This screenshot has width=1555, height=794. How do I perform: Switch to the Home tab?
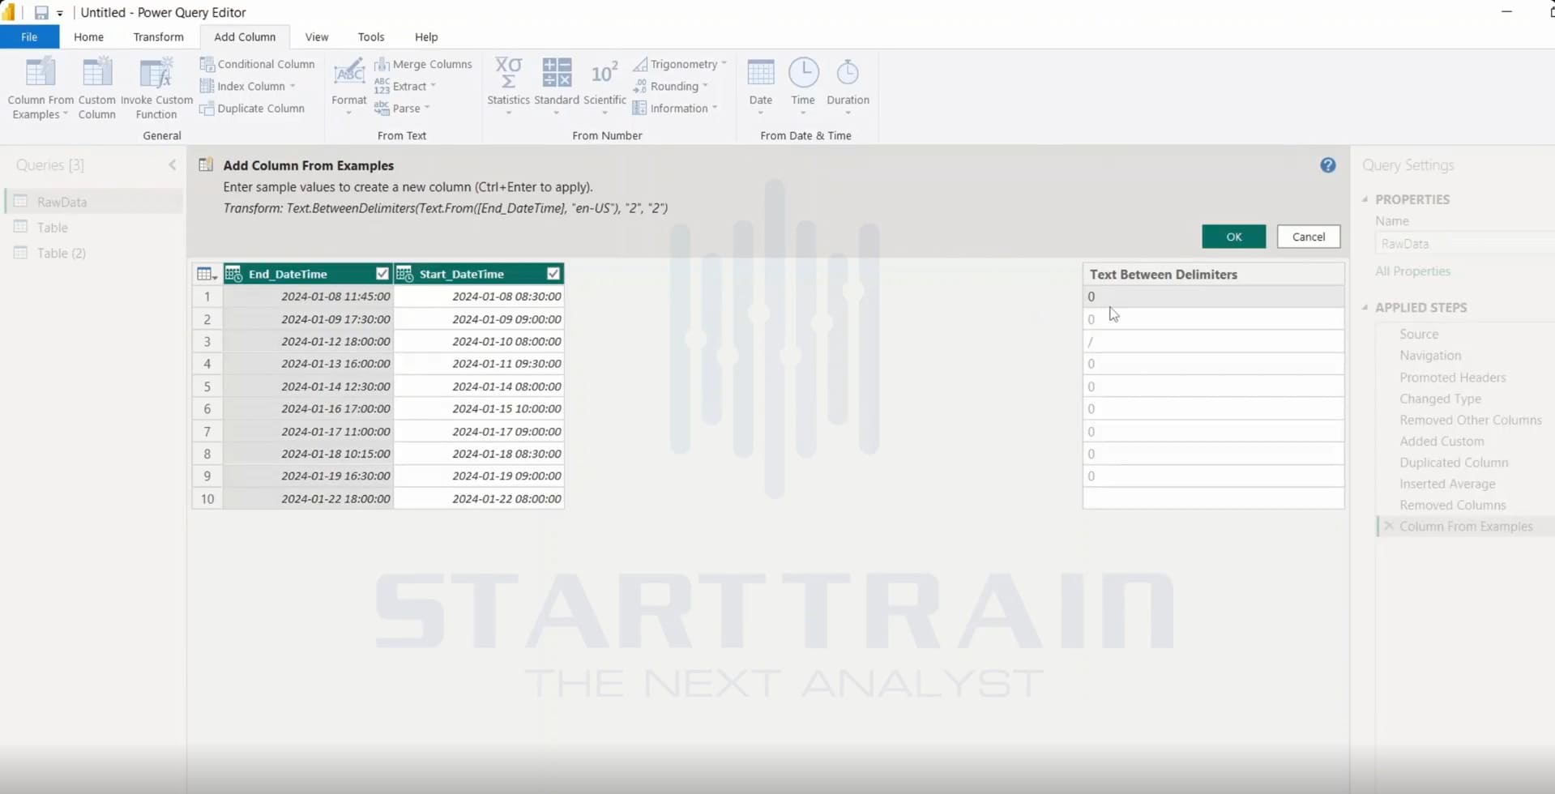click(x=88, y=37)
